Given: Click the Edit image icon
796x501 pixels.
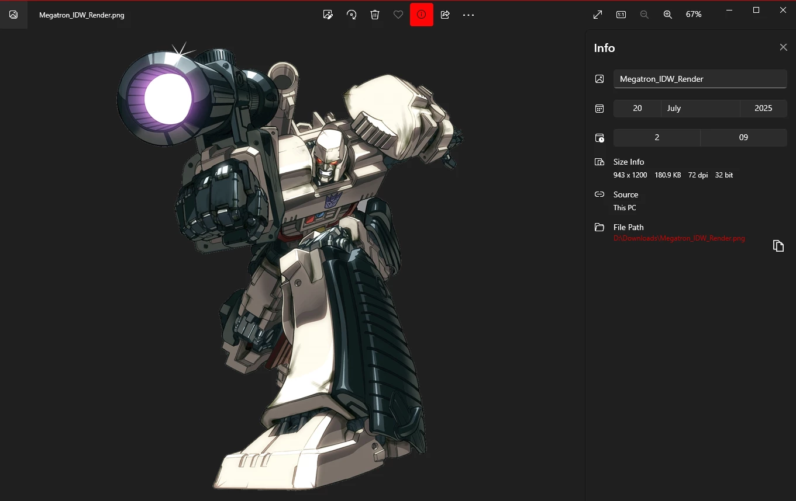Looking at the screenshot, I should 328,15.
